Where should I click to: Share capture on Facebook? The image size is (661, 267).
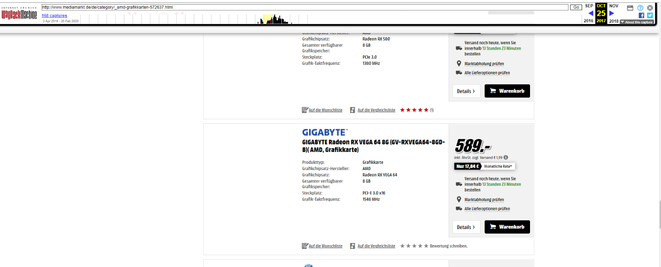(641, 15)
